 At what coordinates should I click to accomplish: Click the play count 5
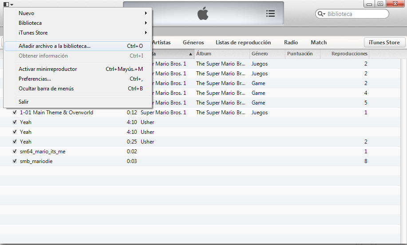(366, 103)
